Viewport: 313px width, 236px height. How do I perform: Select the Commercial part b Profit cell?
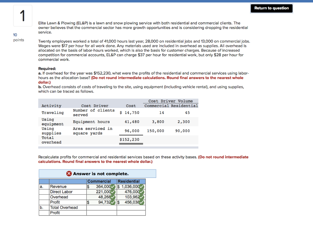pos(101,213)
